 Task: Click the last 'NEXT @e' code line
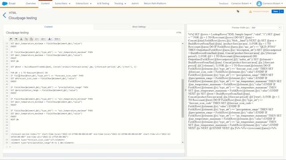(15, 120)
